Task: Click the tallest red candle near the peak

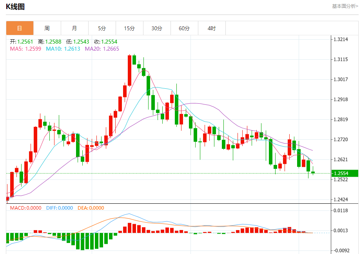Action: [x=130, y=70]
